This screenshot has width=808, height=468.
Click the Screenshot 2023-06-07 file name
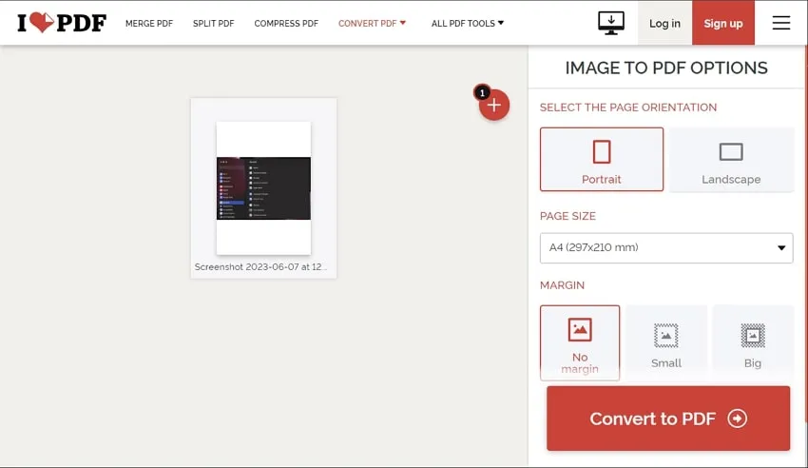point(260,267)
